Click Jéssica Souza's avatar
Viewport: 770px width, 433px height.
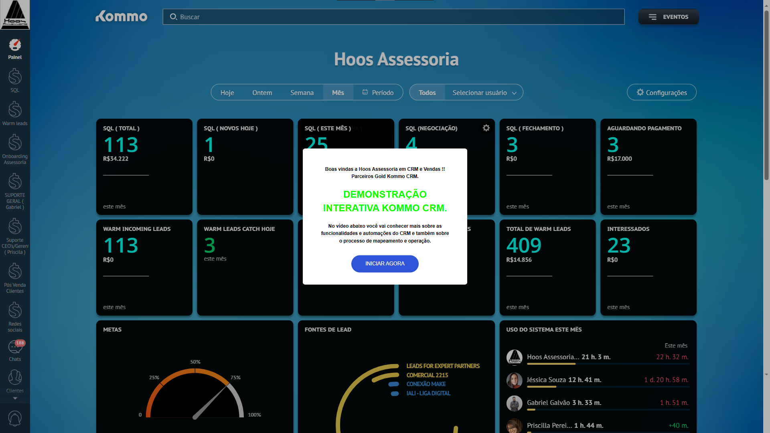coord(514,380)
